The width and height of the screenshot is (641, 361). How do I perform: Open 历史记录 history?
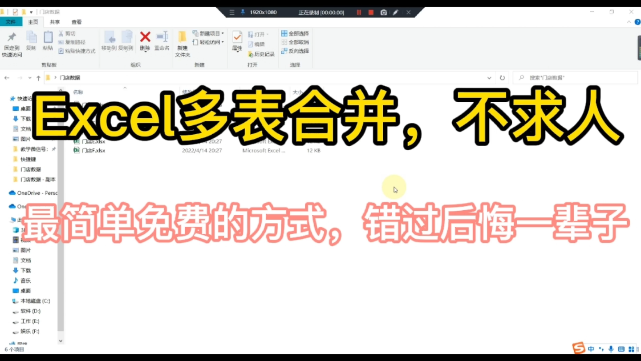pos(261,54)
